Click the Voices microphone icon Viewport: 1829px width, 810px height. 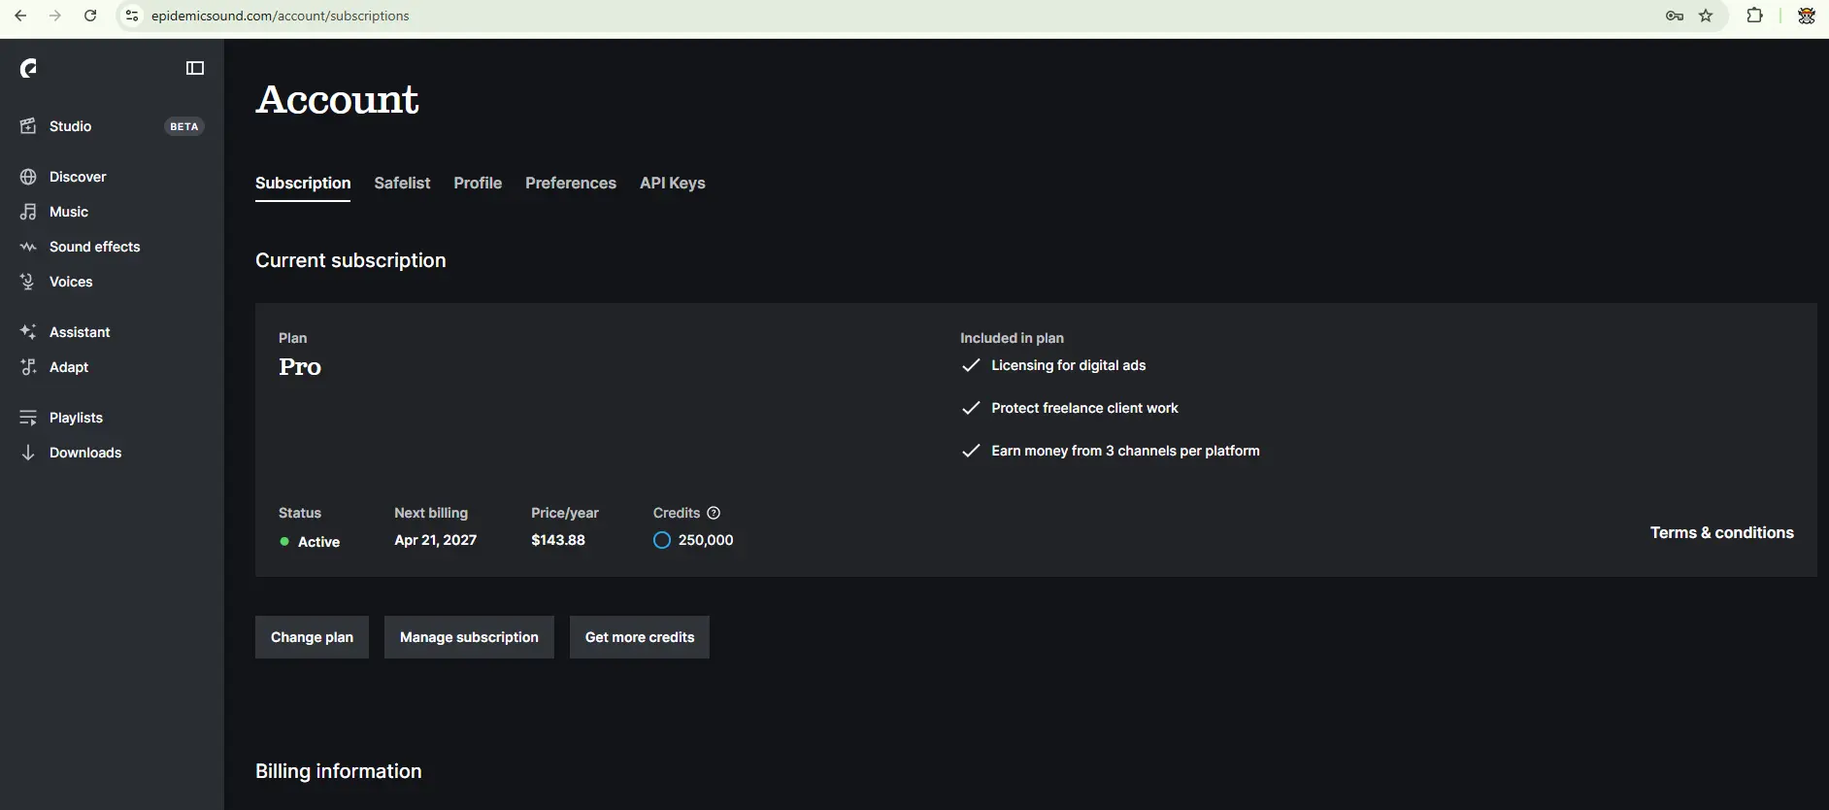pos(28,282)
